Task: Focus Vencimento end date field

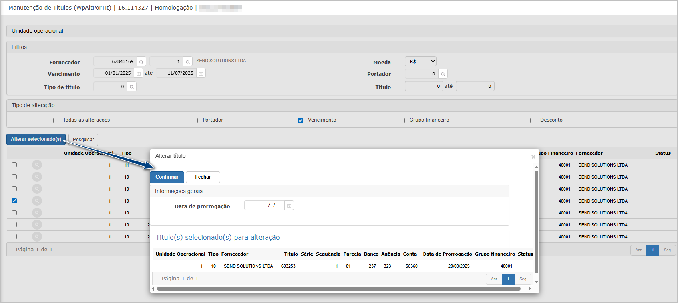Action: click(176, 73)
